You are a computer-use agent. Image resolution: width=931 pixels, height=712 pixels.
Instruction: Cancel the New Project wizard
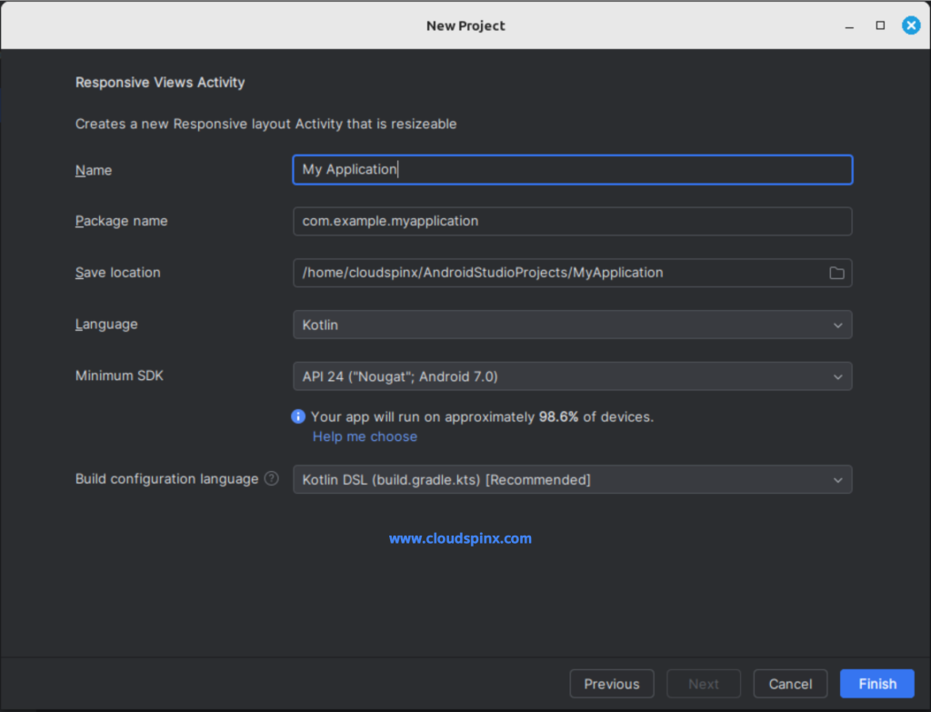789,683
